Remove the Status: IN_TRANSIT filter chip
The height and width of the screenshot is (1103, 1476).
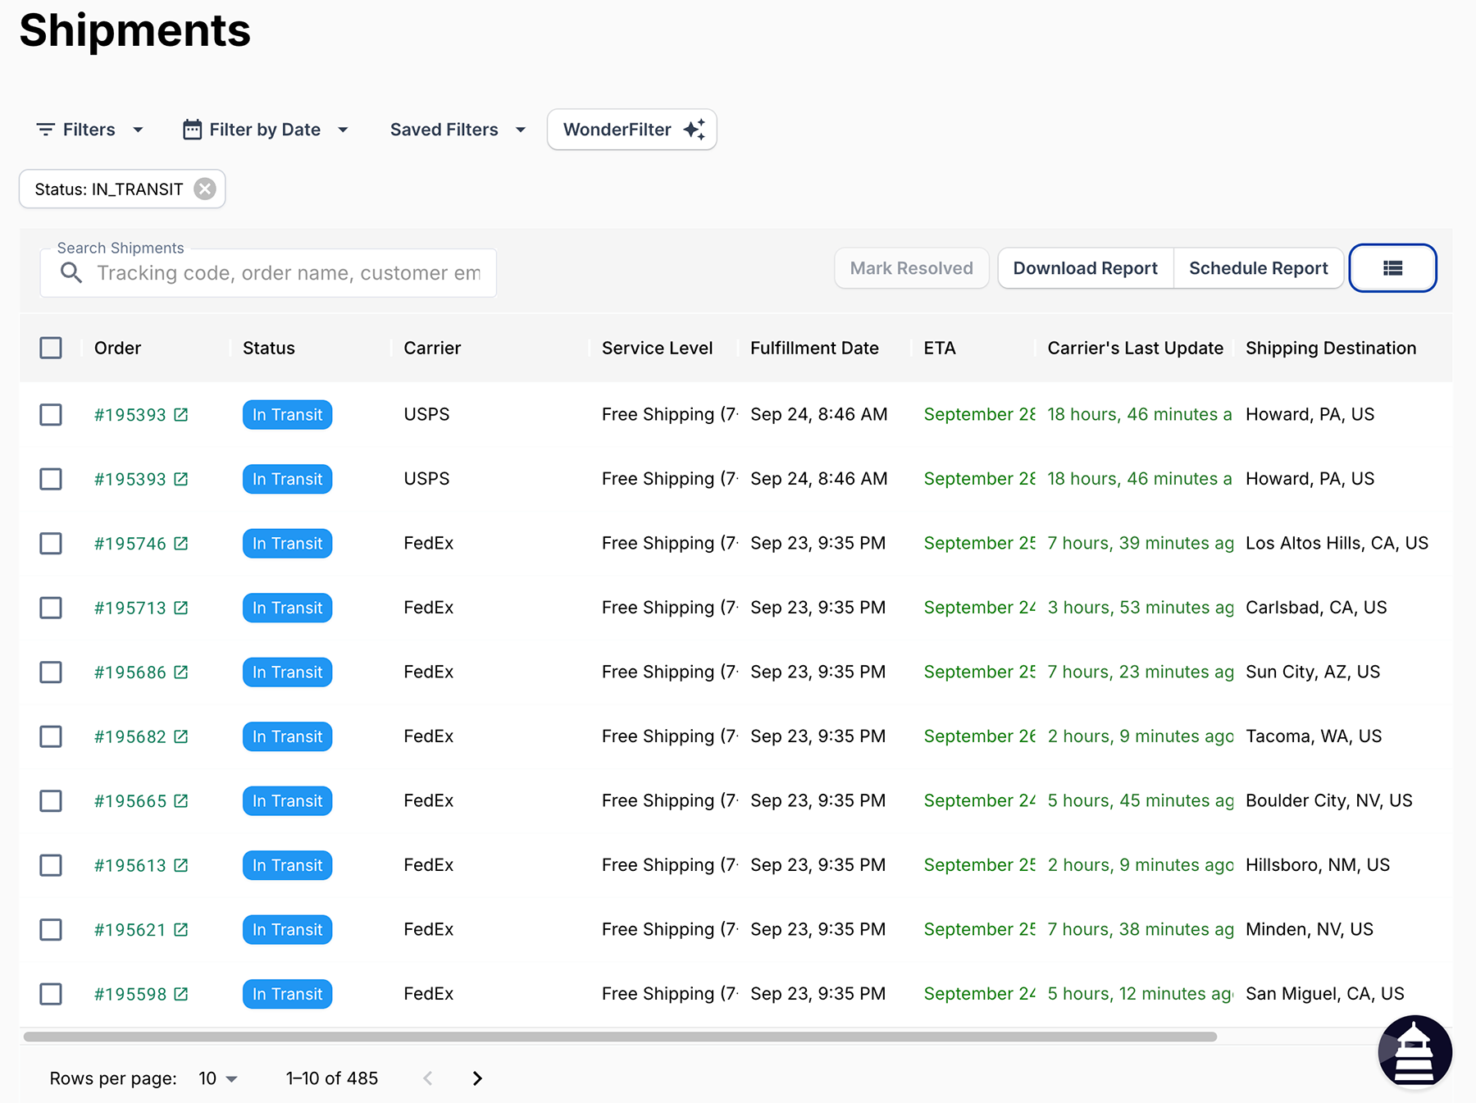(x=205, y=189)
